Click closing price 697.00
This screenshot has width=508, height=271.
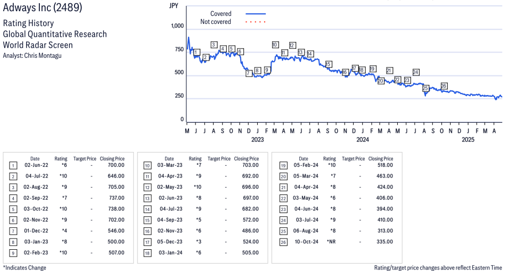pyautogui.click(x=250, y=198)
